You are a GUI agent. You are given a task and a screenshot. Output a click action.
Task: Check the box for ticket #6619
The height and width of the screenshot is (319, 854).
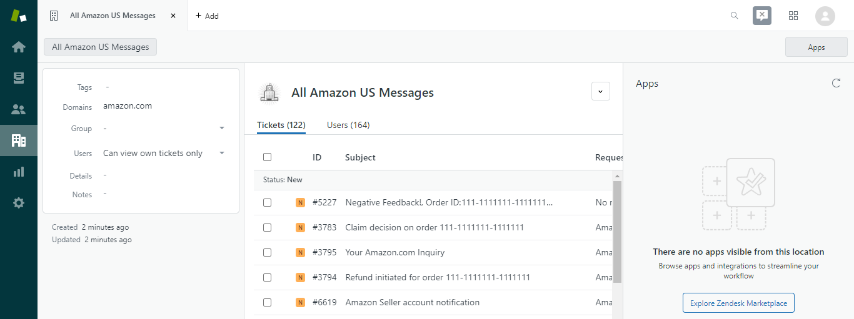click(x=268, y=302)
